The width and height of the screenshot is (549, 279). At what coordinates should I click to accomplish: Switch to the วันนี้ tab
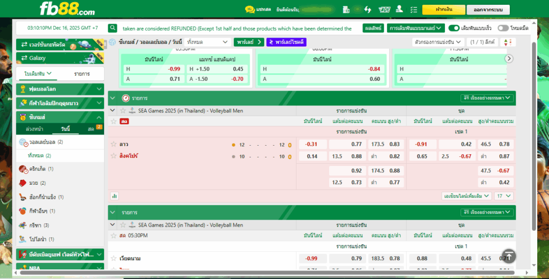point(65,129)
